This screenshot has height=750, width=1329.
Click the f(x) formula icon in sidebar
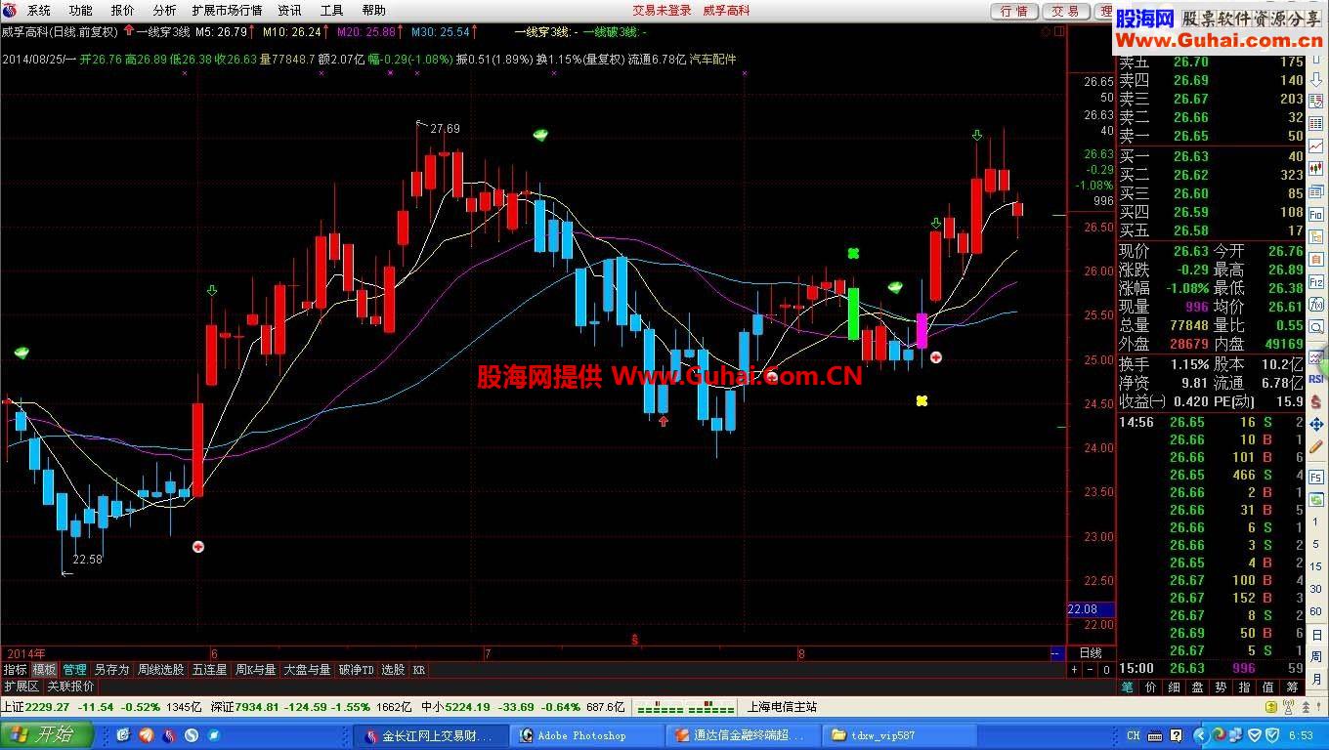tap(1316, 305)
